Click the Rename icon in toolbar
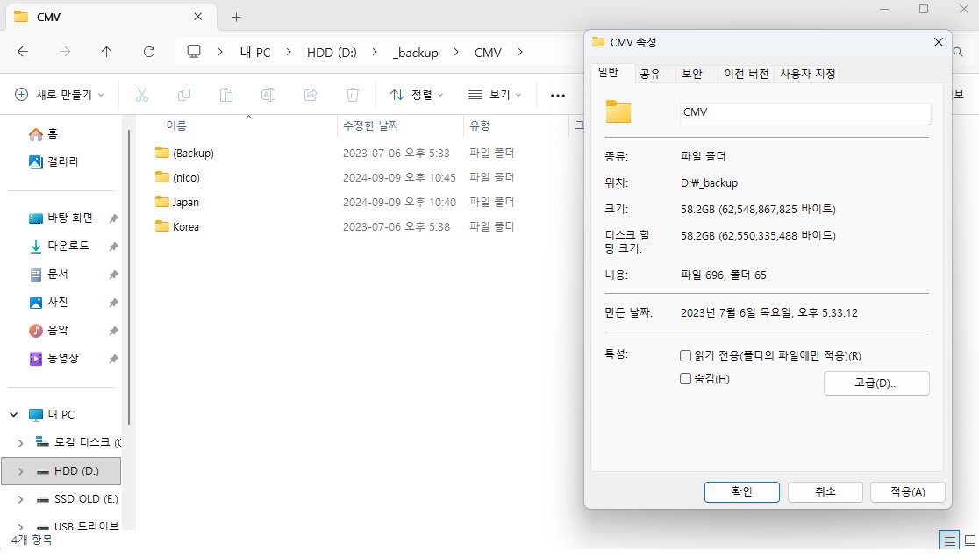 (x=268, y=95)
